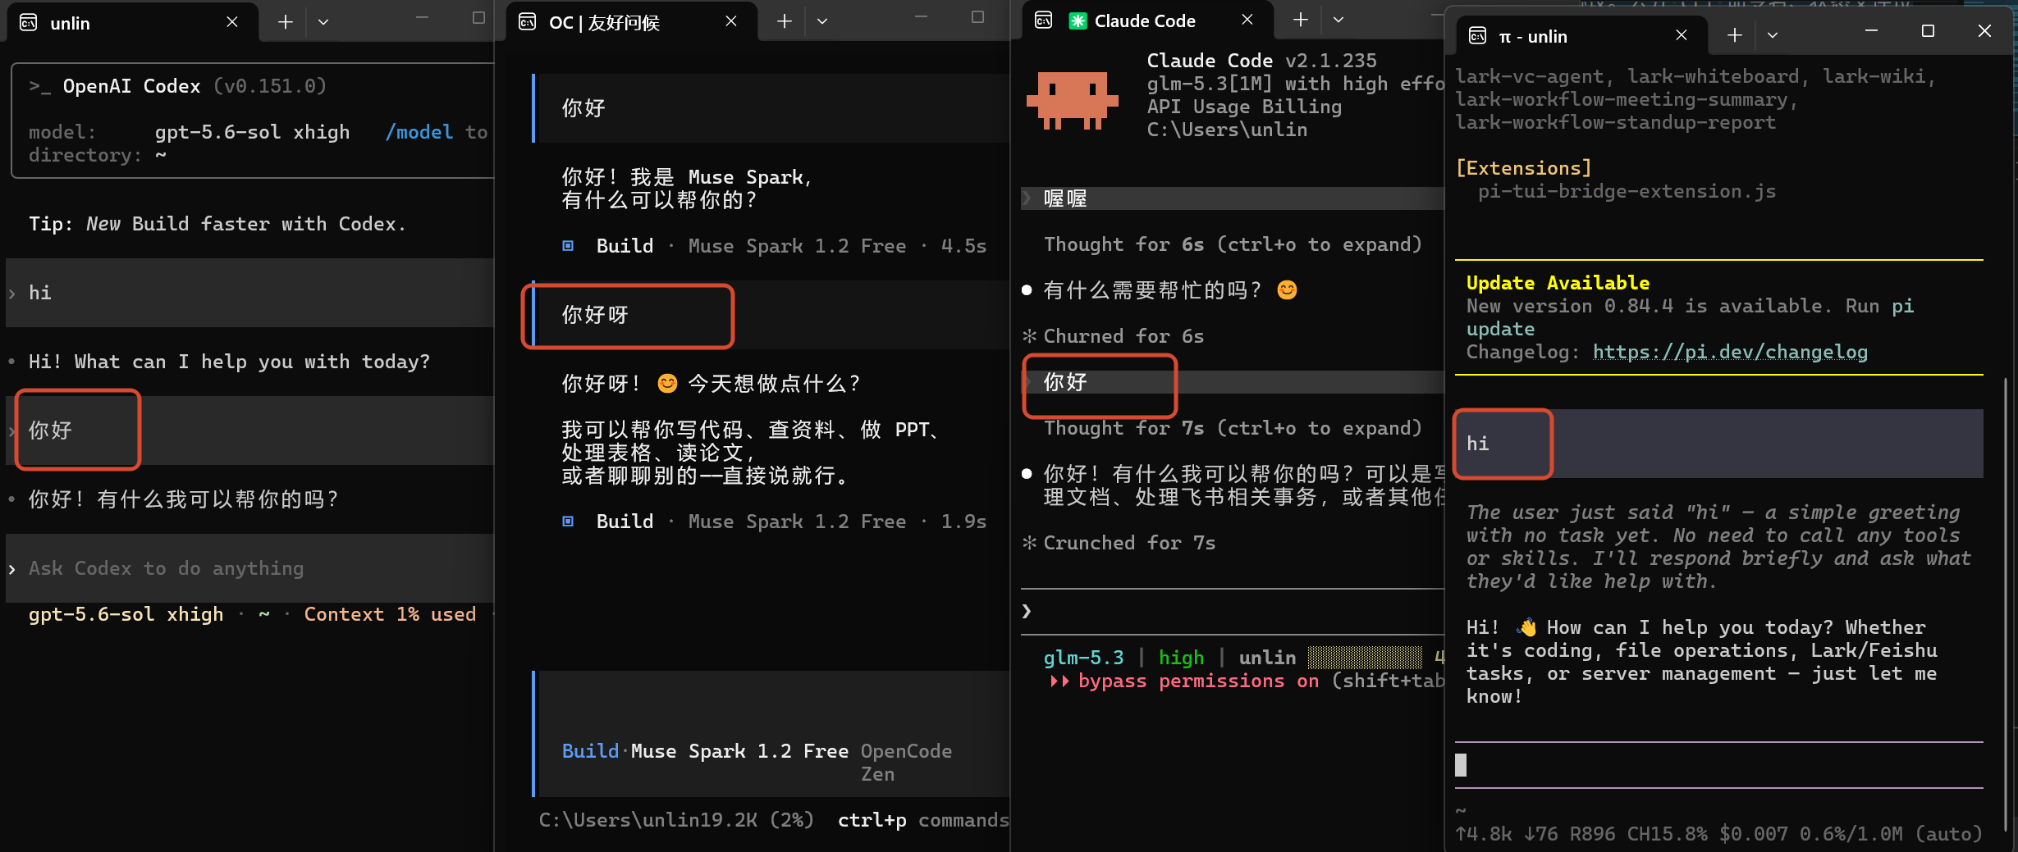Click the "Churned for 6s" line in Claude Code
This screenshot has width=2018, height=852.
(1123, 336)
